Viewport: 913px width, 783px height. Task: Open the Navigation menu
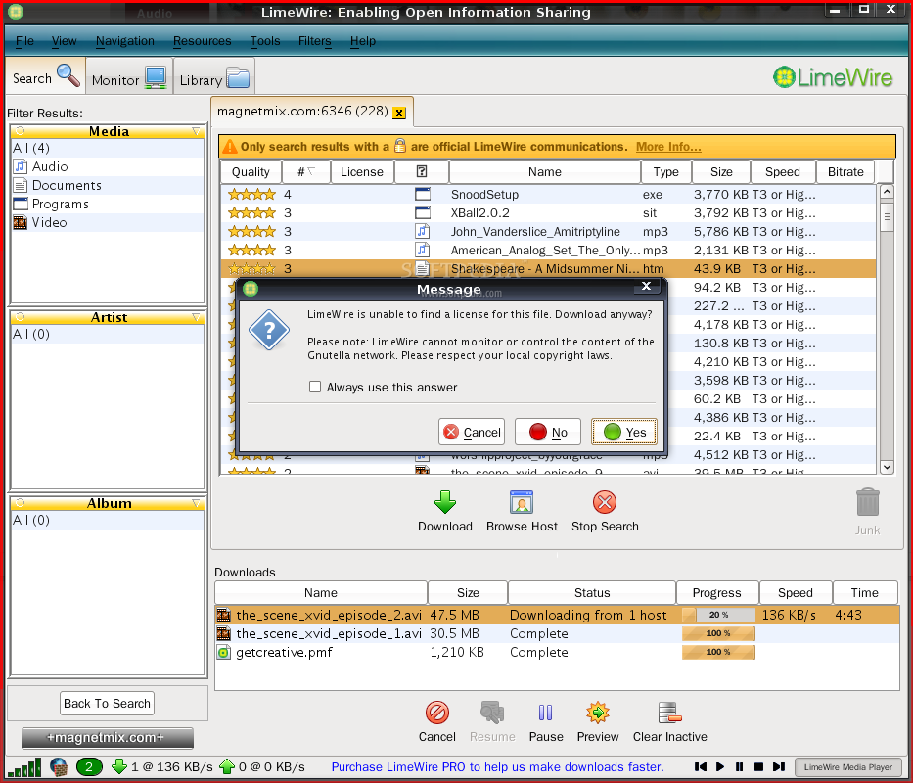pos(124,41)
